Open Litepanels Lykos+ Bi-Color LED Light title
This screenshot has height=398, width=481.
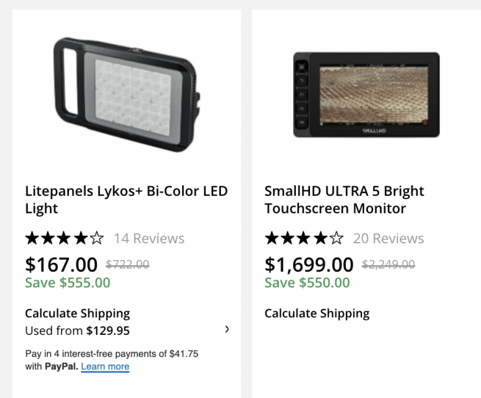(126, 200)
